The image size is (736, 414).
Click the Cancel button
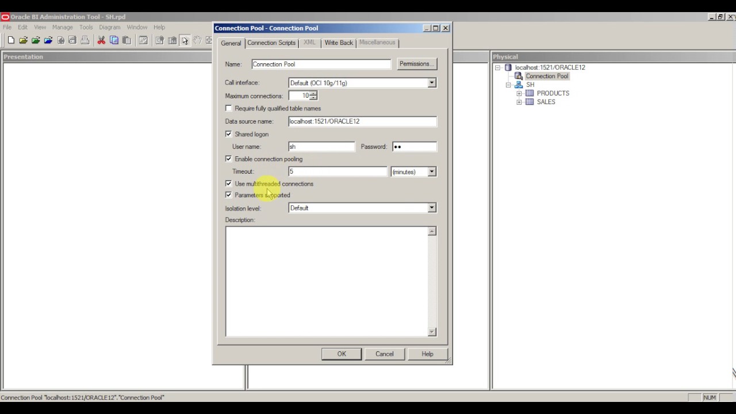(x=385, y=354)
